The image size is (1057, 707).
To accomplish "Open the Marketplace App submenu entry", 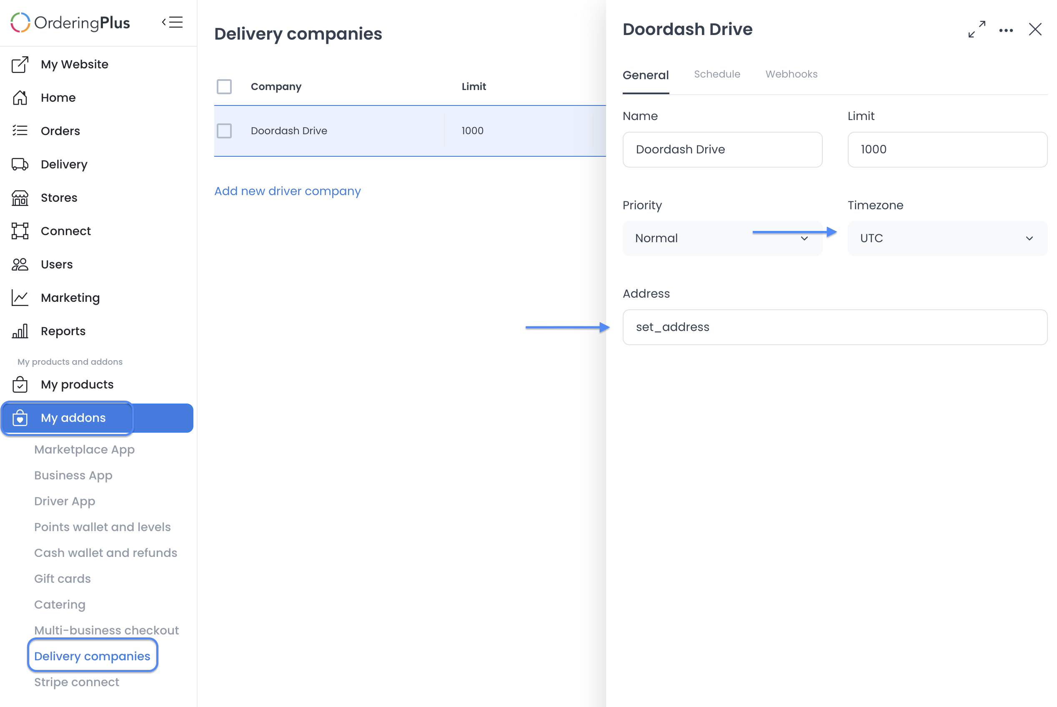I will click(84, 449).
